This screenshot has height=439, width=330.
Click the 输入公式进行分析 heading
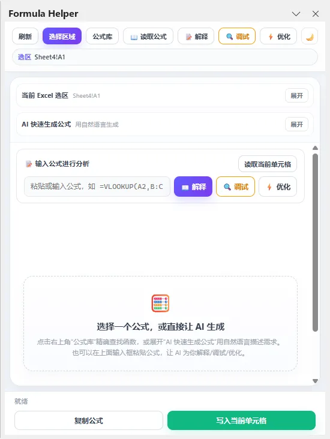pos(62,164)
